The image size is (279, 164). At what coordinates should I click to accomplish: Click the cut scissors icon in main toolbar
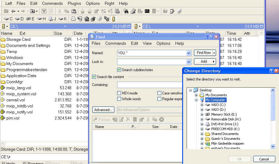[x=60, y=11]
